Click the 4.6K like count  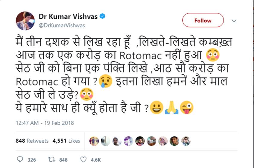pos(96,160)
